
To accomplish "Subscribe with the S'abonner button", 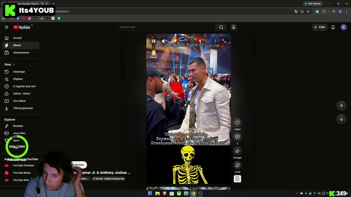I will (78, 165).
